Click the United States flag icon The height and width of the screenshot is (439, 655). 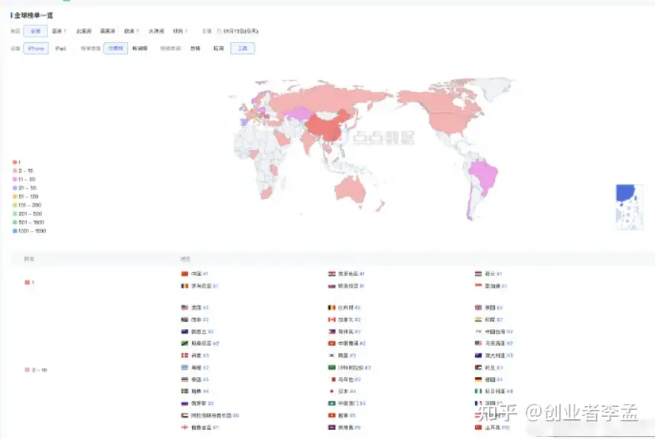click(184, 307)
